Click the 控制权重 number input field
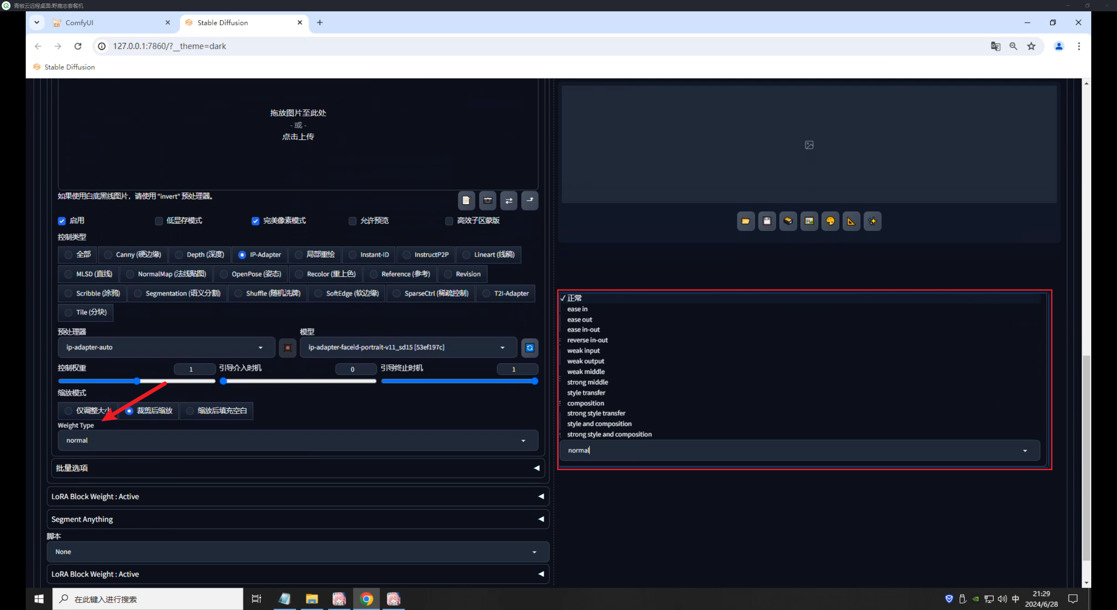The height and width of the screenshot is (610, 1117). tap(195, 369)
